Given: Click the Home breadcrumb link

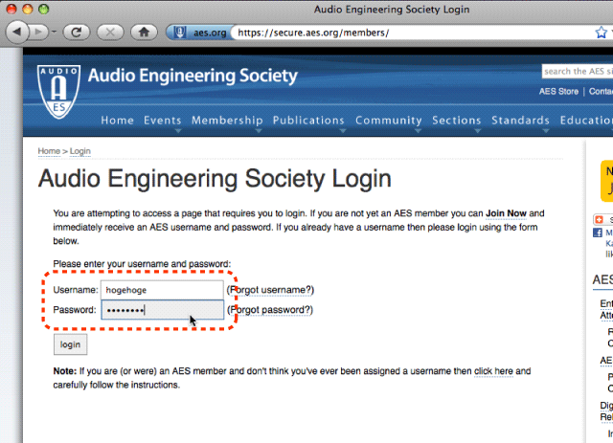Looking at the screenshot, I should [x=49, y=151].
